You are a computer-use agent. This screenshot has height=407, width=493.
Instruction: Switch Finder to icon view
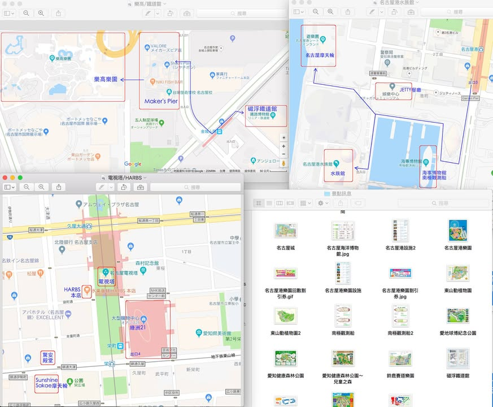click(x=259, y=203)
